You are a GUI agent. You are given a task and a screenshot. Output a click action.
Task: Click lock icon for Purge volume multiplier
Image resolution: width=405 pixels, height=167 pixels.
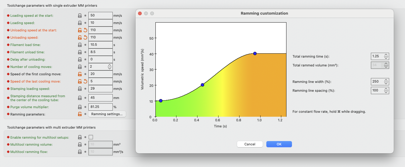coord(80,107)
